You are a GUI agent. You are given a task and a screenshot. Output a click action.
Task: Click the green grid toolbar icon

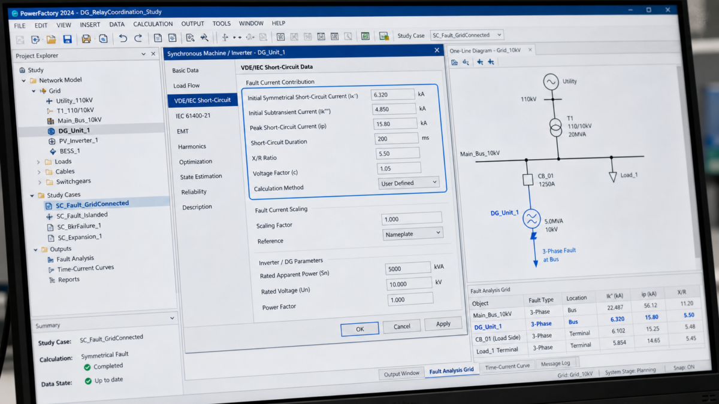pyautogui.click(x=365, y=37)
